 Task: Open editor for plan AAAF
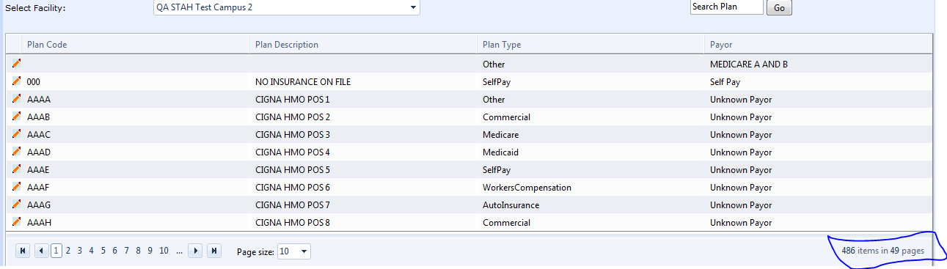pyautogui.click(x=16, y=187)
